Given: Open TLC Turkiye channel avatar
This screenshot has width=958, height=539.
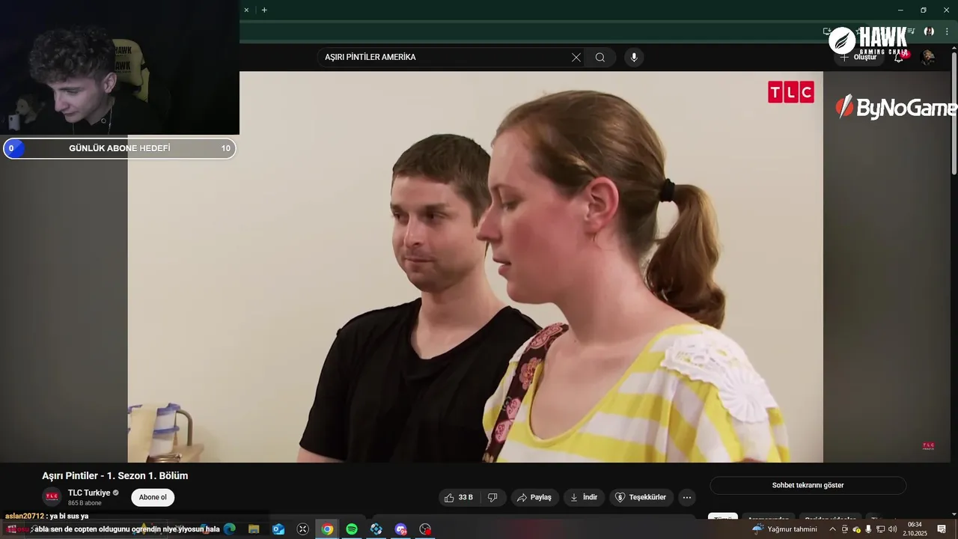Looking at the screenshot, I should (52, 497).
